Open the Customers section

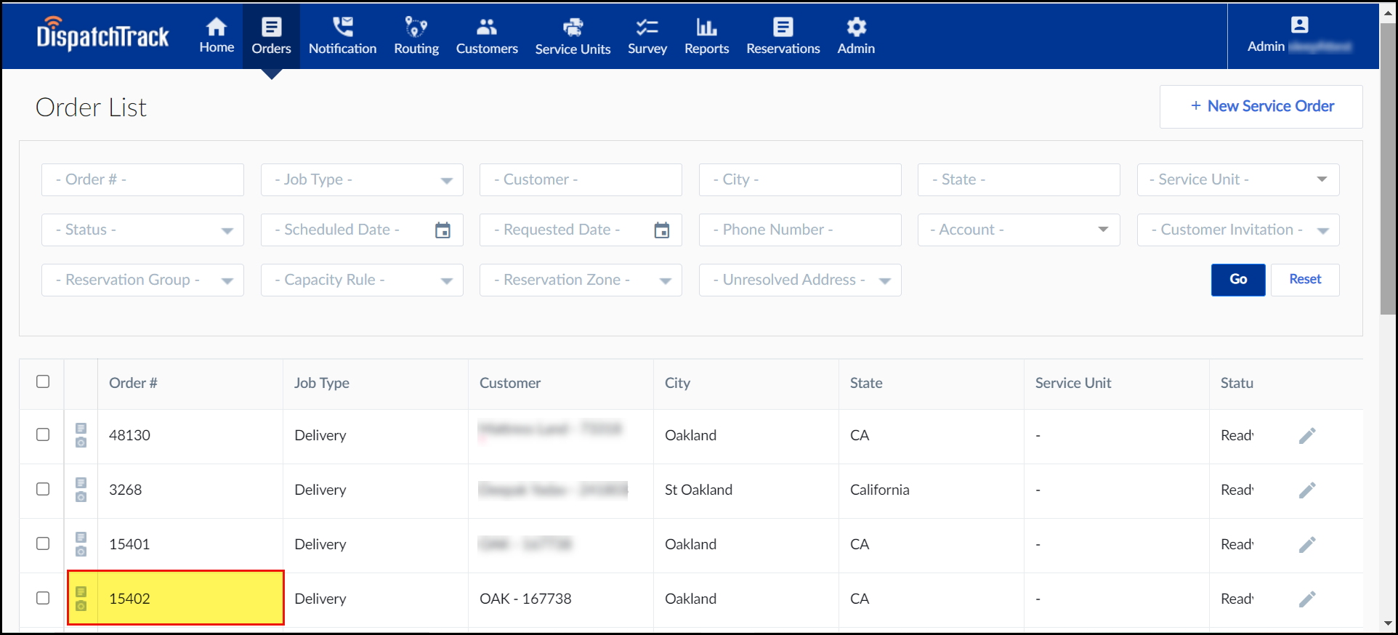coord(487,36)
